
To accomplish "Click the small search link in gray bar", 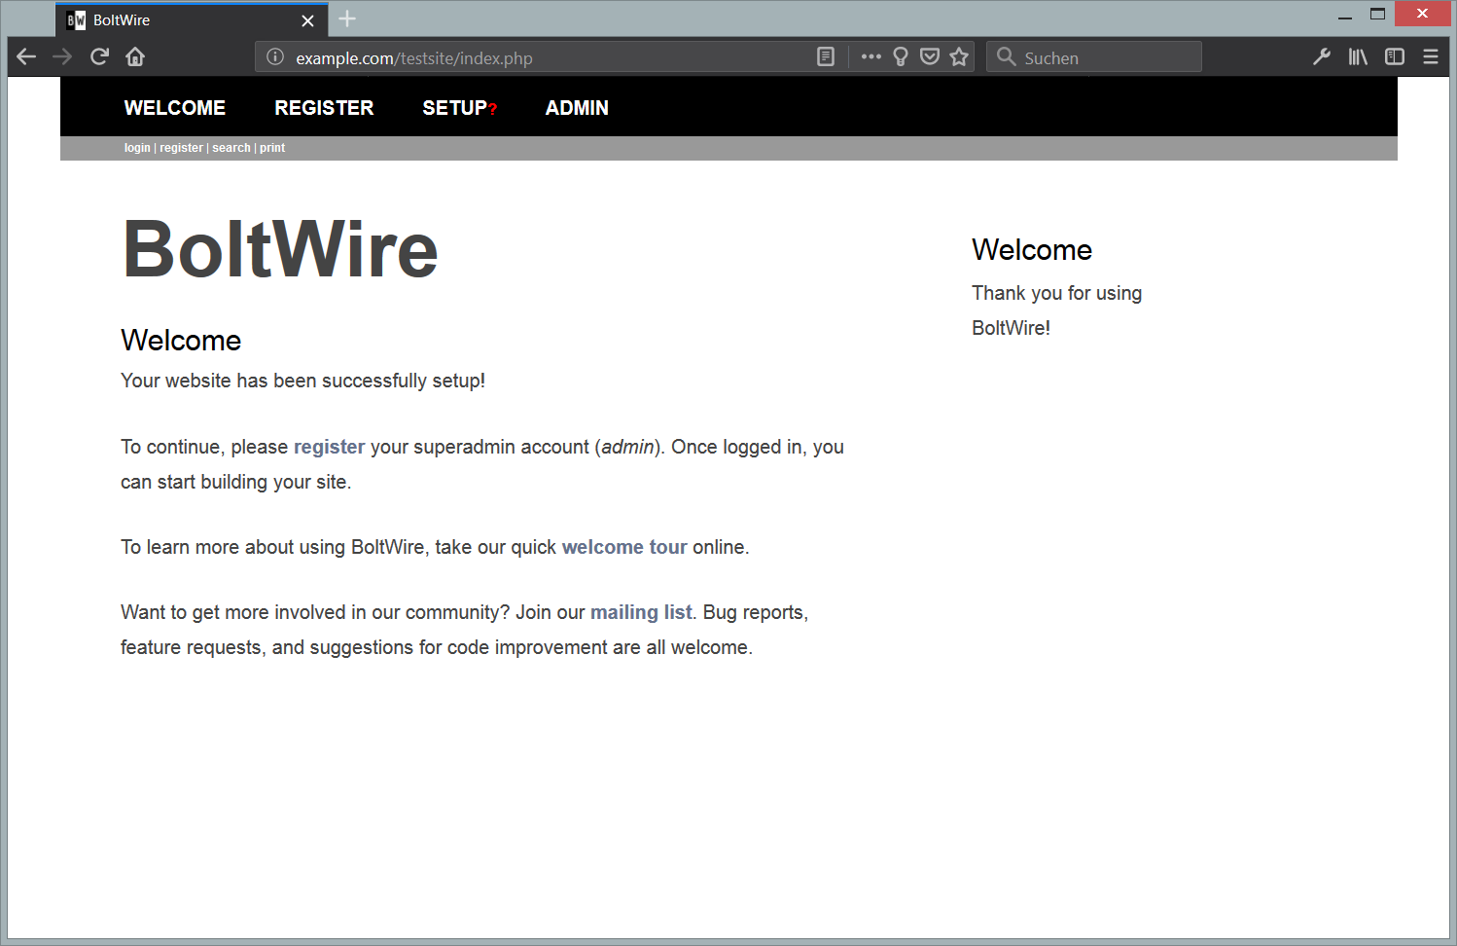I will coord(231,148).
